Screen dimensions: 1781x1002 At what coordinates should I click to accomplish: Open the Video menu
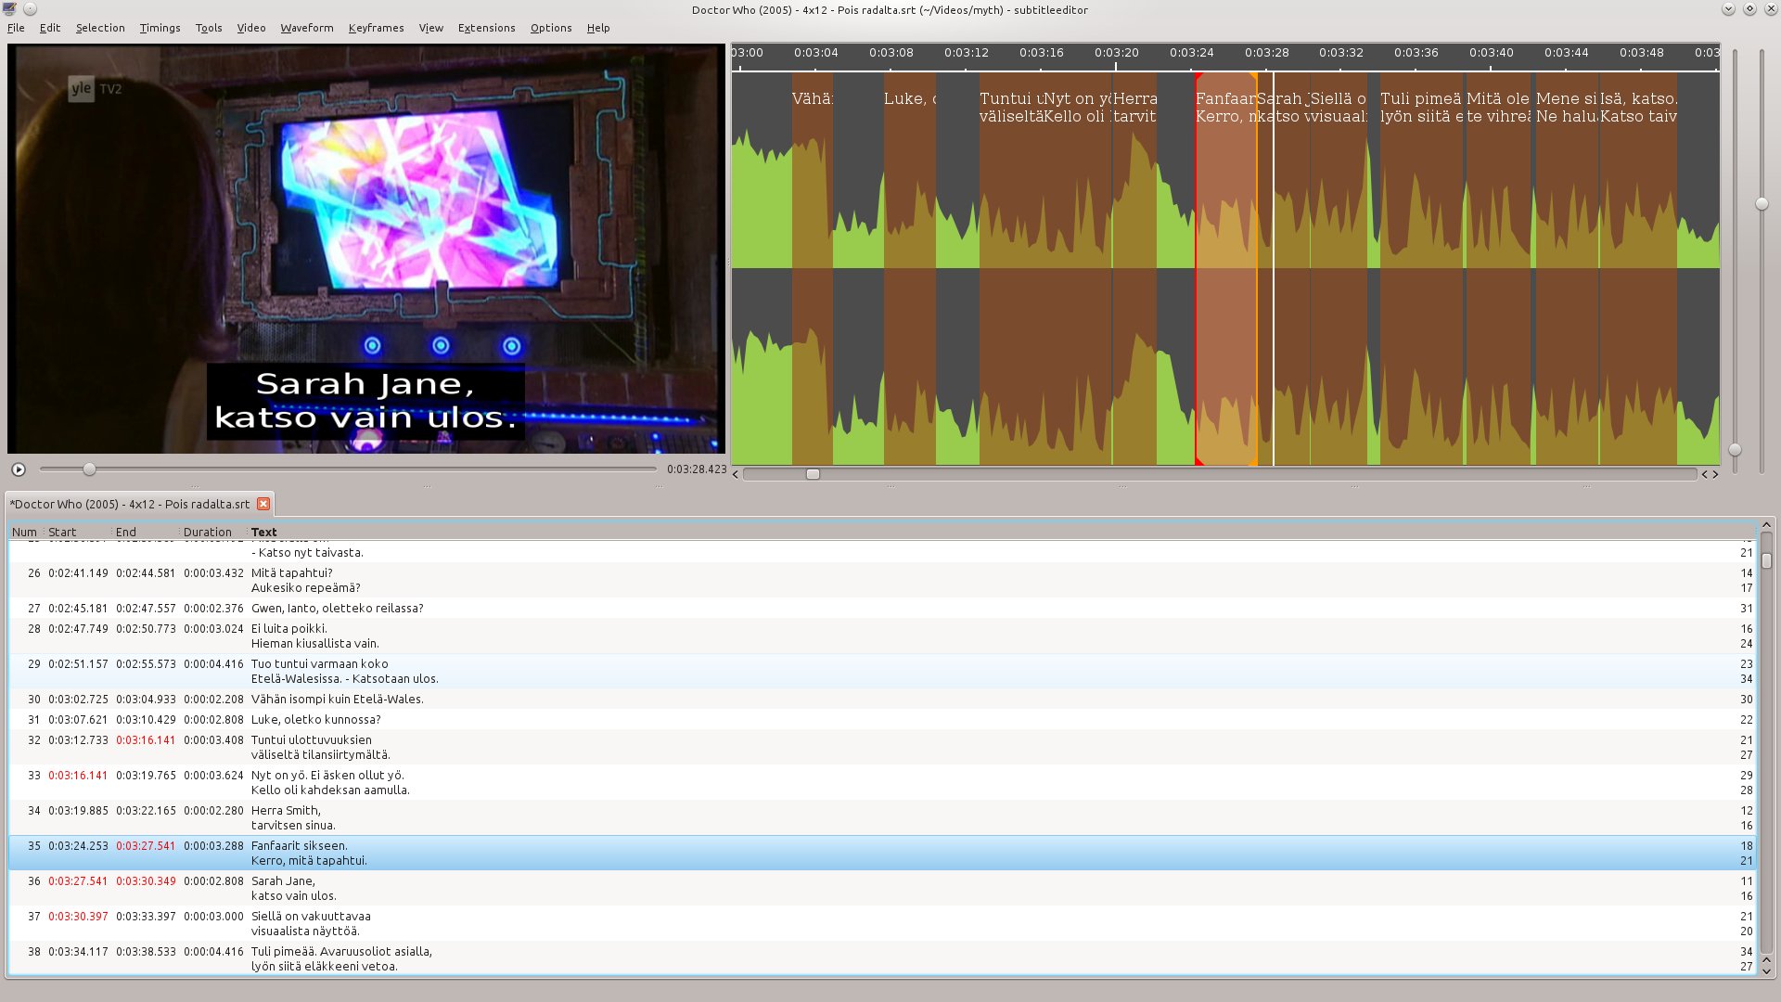(x=251, y=28)
